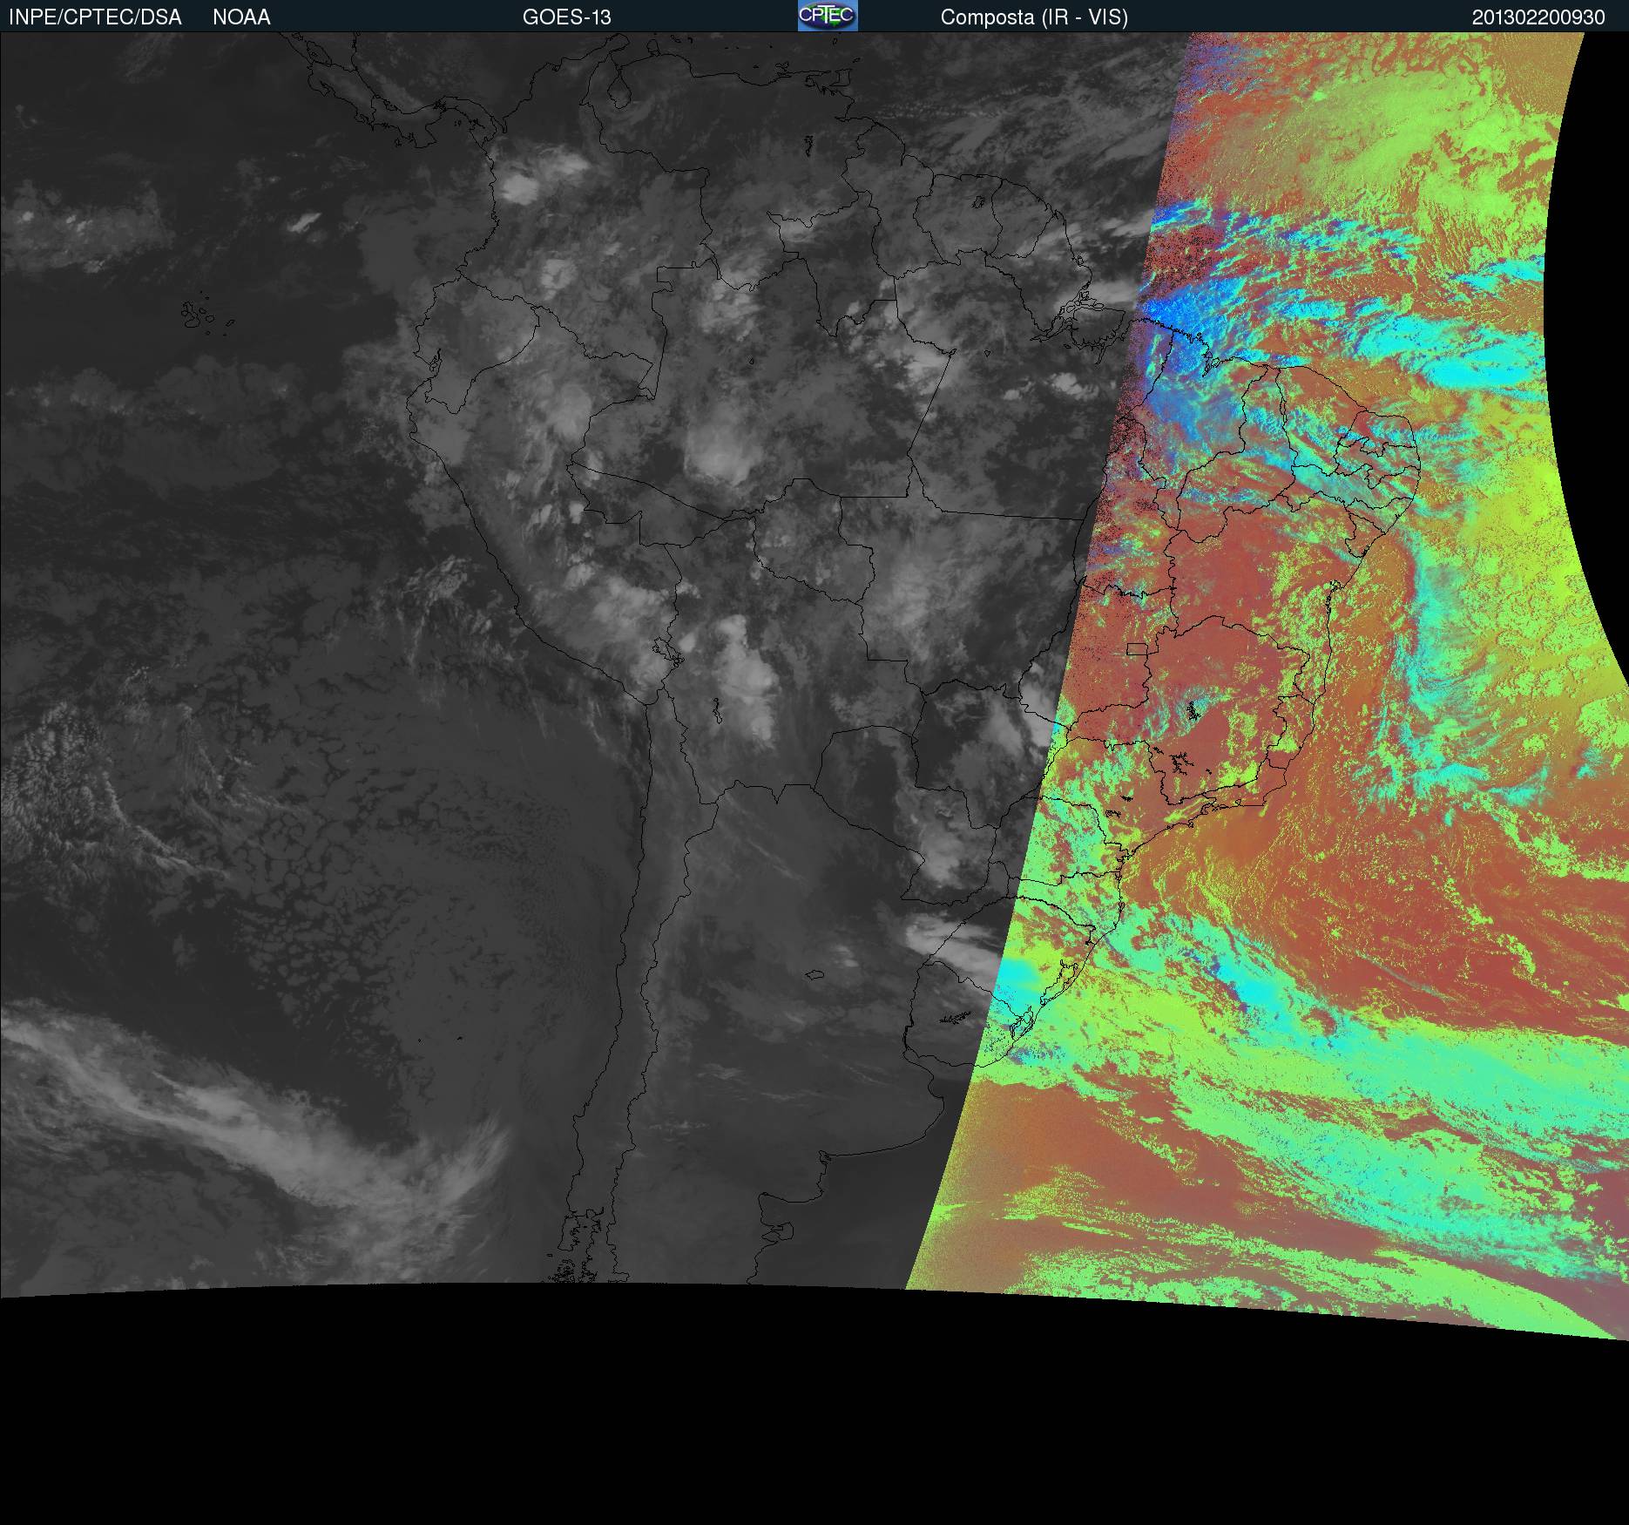The height and width of the screenshot is (1525, 1629).
Task: Click the NOAA label in the header
Action: 241,17
